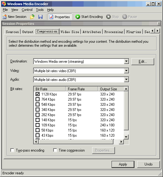This screenshot has height=177, width=163.
Task: Click the 320 x 240 cell in the 764 Kbps row
Action: 107,99
